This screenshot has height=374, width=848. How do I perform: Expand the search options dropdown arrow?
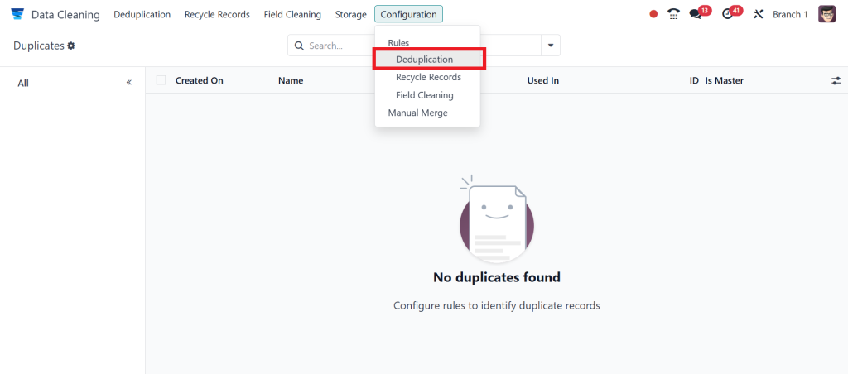pyautogui.click(x=551, y=46)
